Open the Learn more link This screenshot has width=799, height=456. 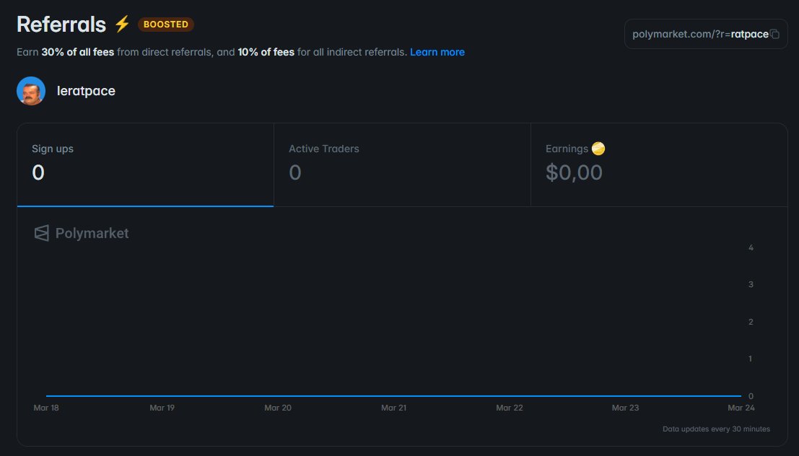(437, 52)
